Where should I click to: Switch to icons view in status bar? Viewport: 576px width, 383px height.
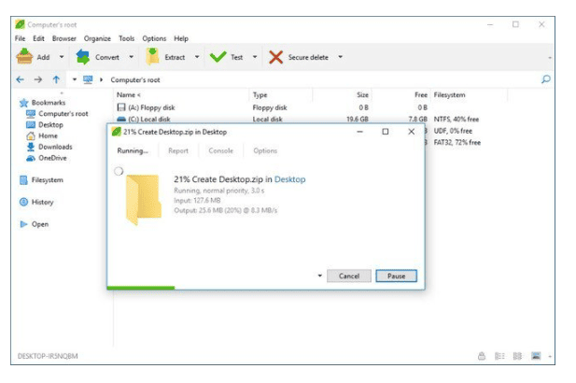click(x=517, y=356)
